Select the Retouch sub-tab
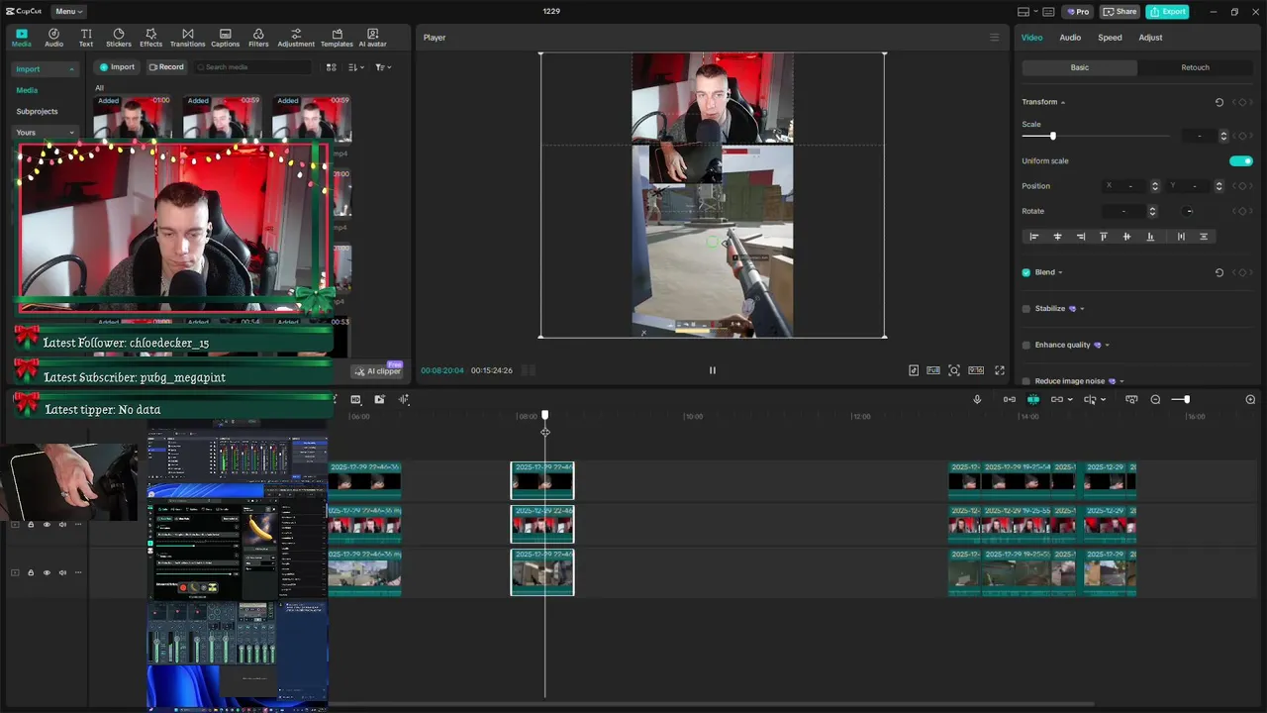 [1195, 67]
